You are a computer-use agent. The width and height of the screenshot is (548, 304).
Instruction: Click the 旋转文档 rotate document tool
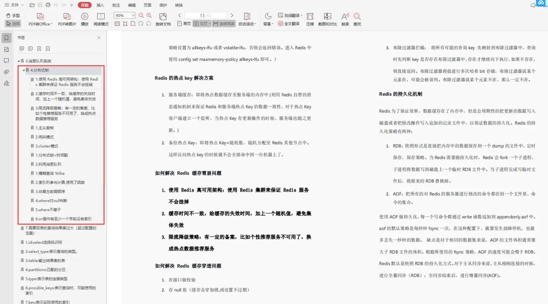click(163, 19)
